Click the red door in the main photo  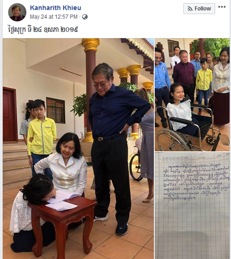tap(9, 114)
